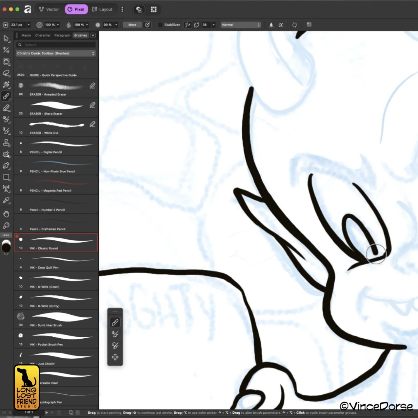Click the More button in context toolbar
Image resolution: width=418 pixels, height=418 pixels.
pos(132,25)
